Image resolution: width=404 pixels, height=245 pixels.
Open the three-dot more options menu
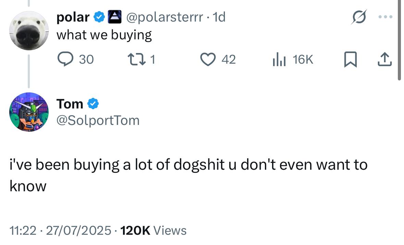coord(385,17)
